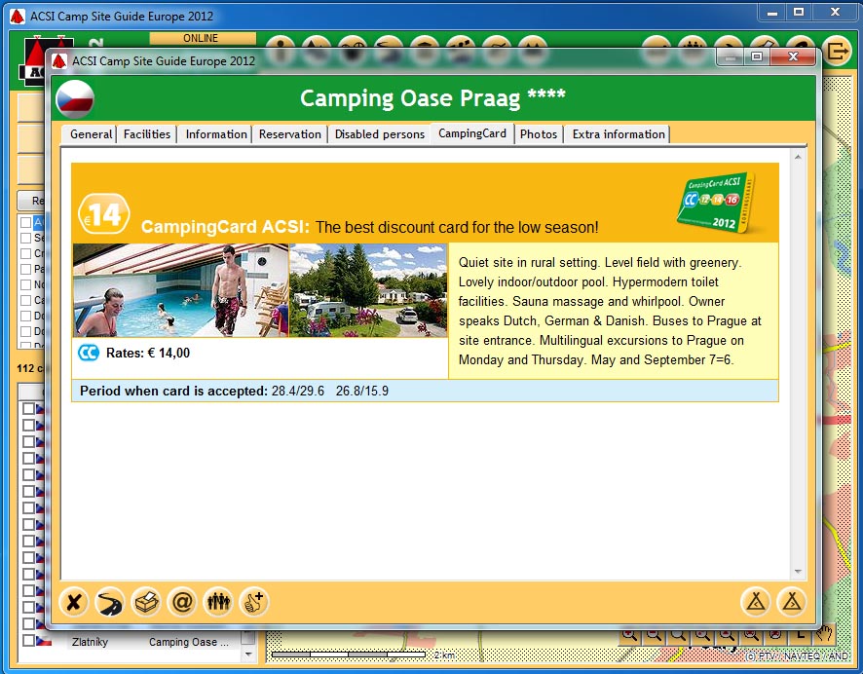Click the dialog scrollbar down arrow
The image size is (863, 674).
(798, 572)
